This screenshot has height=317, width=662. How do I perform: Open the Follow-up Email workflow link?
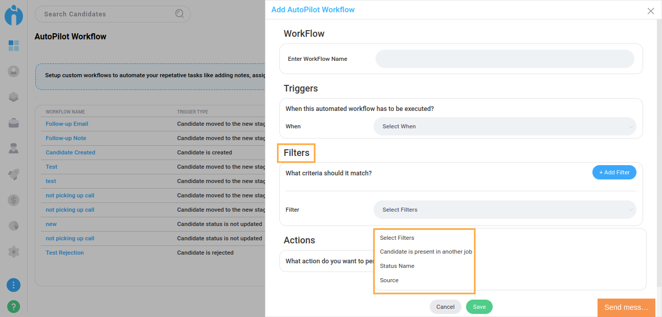67,124
